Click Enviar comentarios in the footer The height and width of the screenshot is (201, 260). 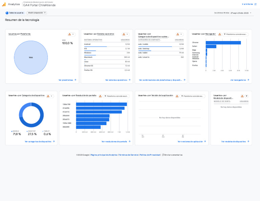[x=172, y=155]
